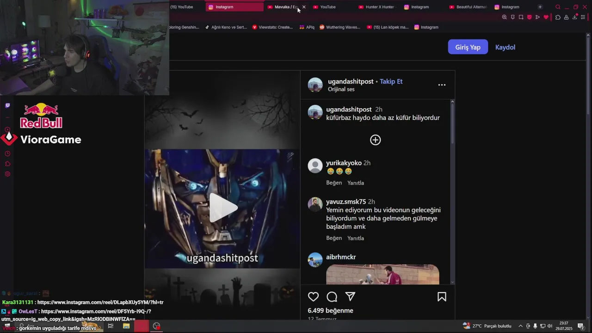
Task: Open volume control in system tray
Action: (550, 326)
